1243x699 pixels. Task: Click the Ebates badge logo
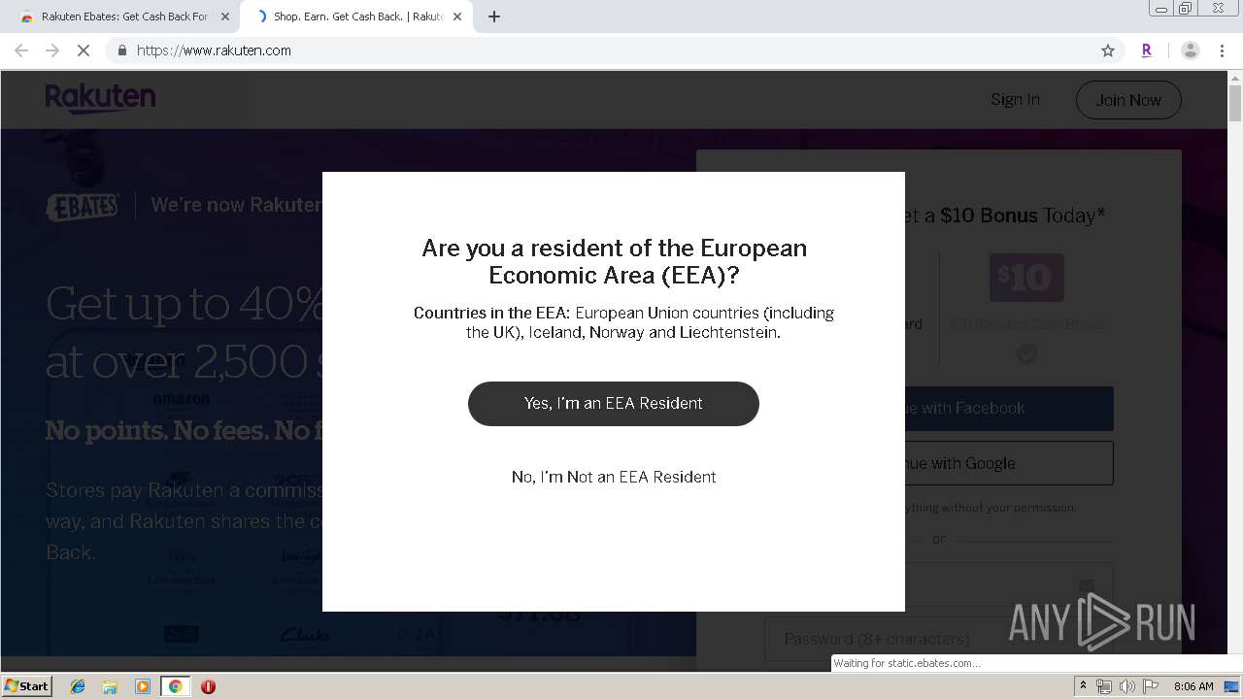pos(83,207)
